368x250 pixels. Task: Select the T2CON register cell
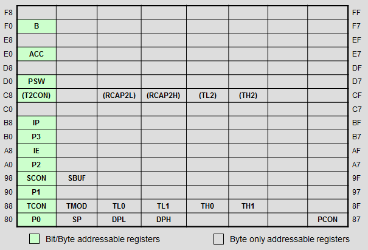point(37,95)
